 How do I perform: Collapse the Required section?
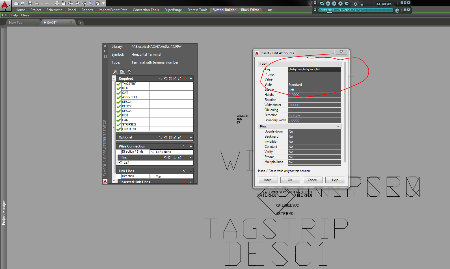click(x=191, y=79)
